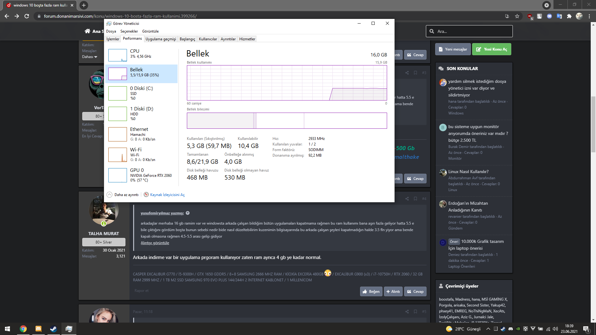Open the uBlock Origin extension icon
Screen dimensions: 596x335
pos(530,16)
